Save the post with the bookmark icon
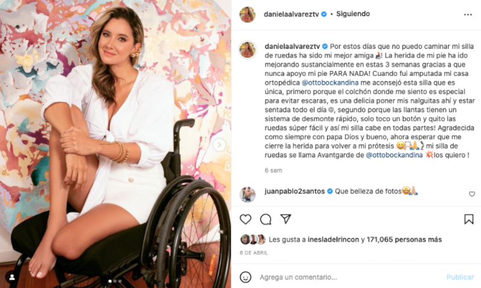Image resolution: width=481 pixels, height=288 pixels. [x=469, y=219]
